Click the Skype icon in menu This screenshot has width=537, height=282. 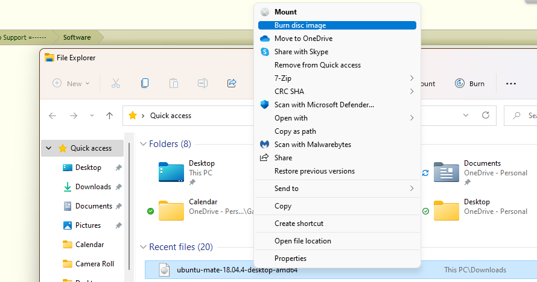(265, 52)
